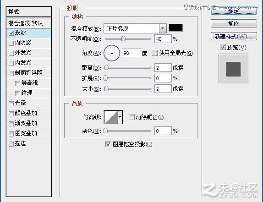Enable the 纹理 texture checkbox
Image resolution: width=263 pixels, height=202 pixels.
17,93
